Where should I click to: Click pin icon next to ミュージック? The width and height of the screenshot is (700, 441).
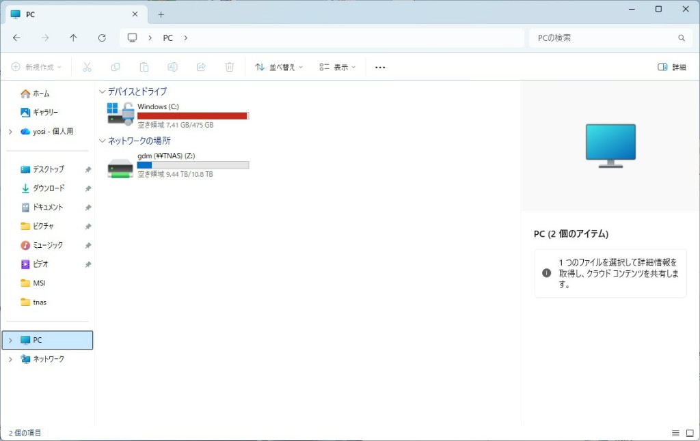88,245
